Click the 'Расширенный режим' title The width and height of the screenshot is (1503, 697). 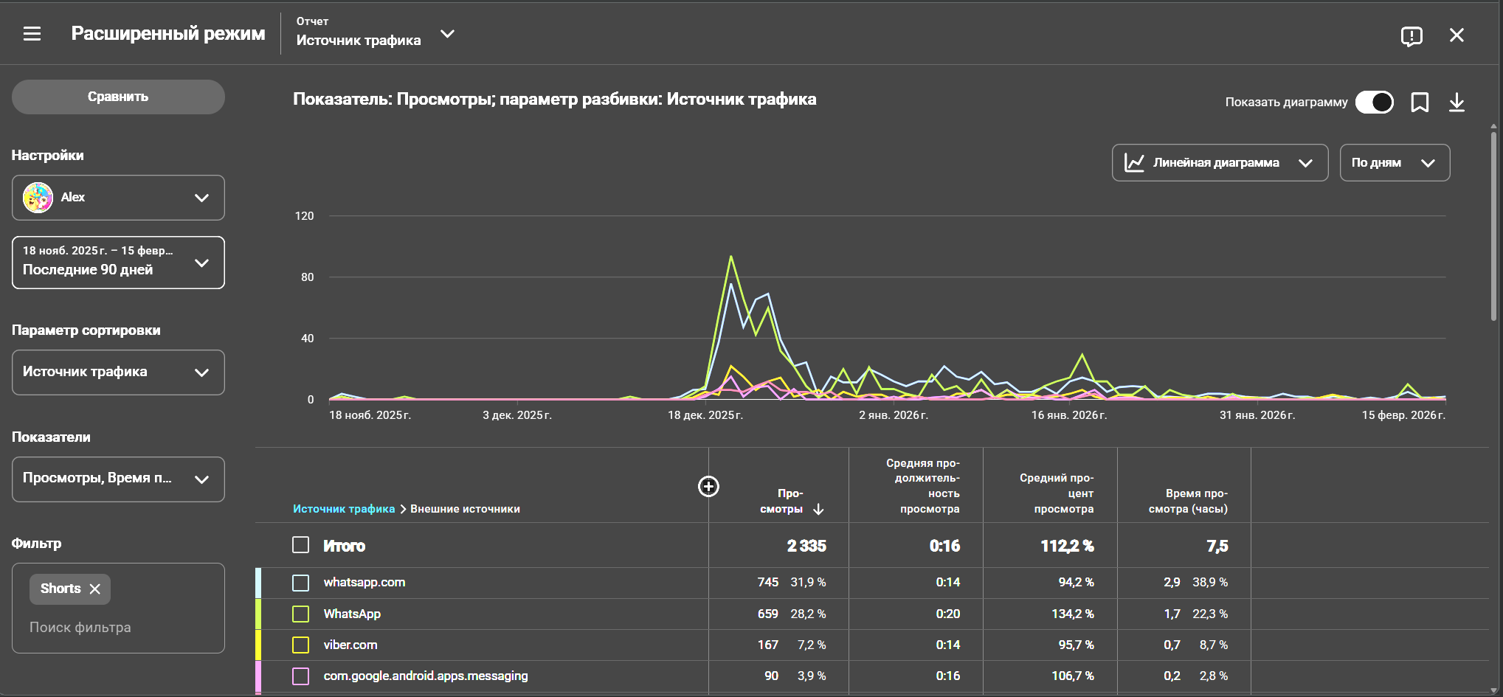(168, 33)
